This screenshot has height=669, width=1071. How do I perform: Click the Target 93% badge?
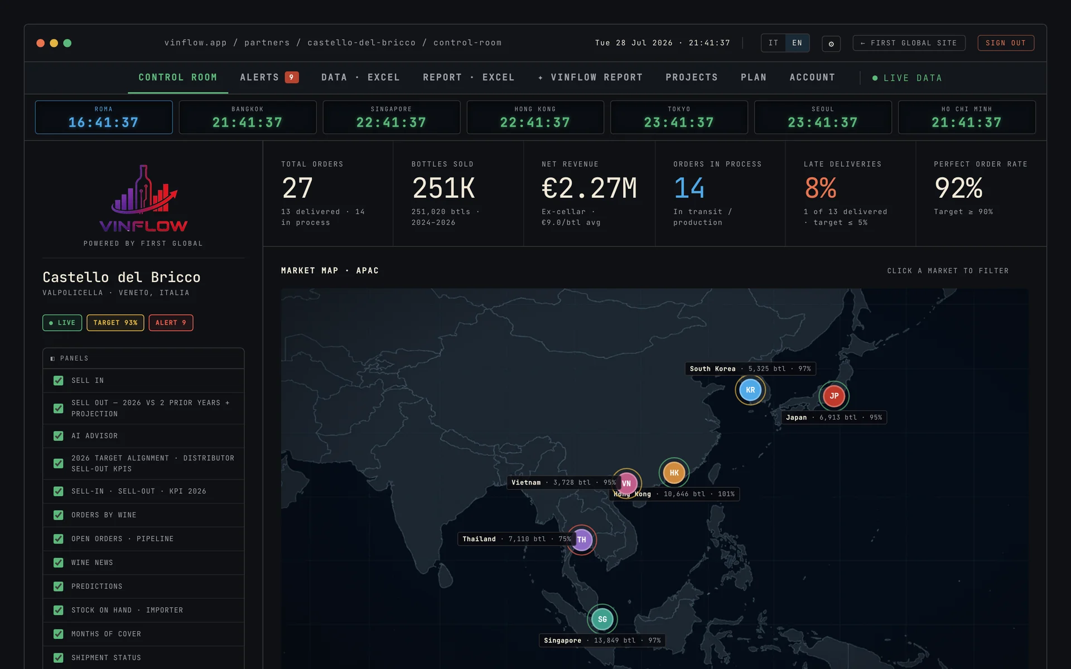coord(115,323)
